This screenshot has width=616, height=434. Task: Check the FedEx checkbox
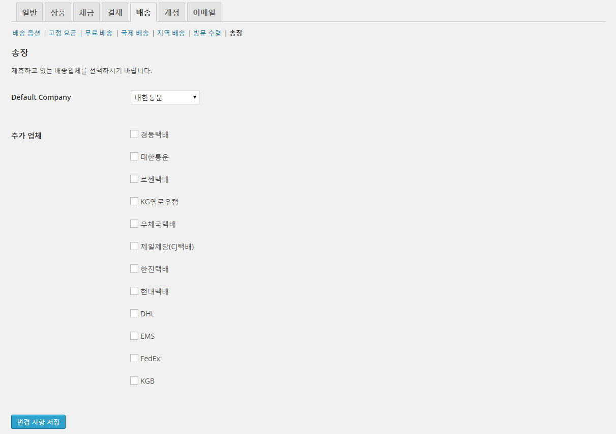[134, 358]
